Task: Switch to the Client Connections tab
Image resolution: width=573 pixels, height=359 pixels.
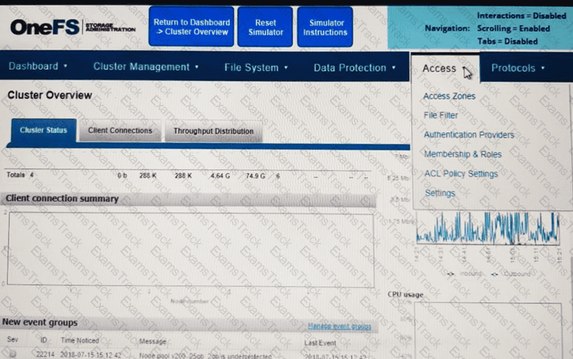Action: point(120,131)
